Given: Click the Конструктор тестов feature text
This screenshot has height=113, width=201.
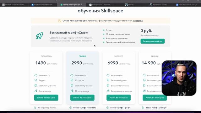Looking at the screenshot, I should 47,108.
